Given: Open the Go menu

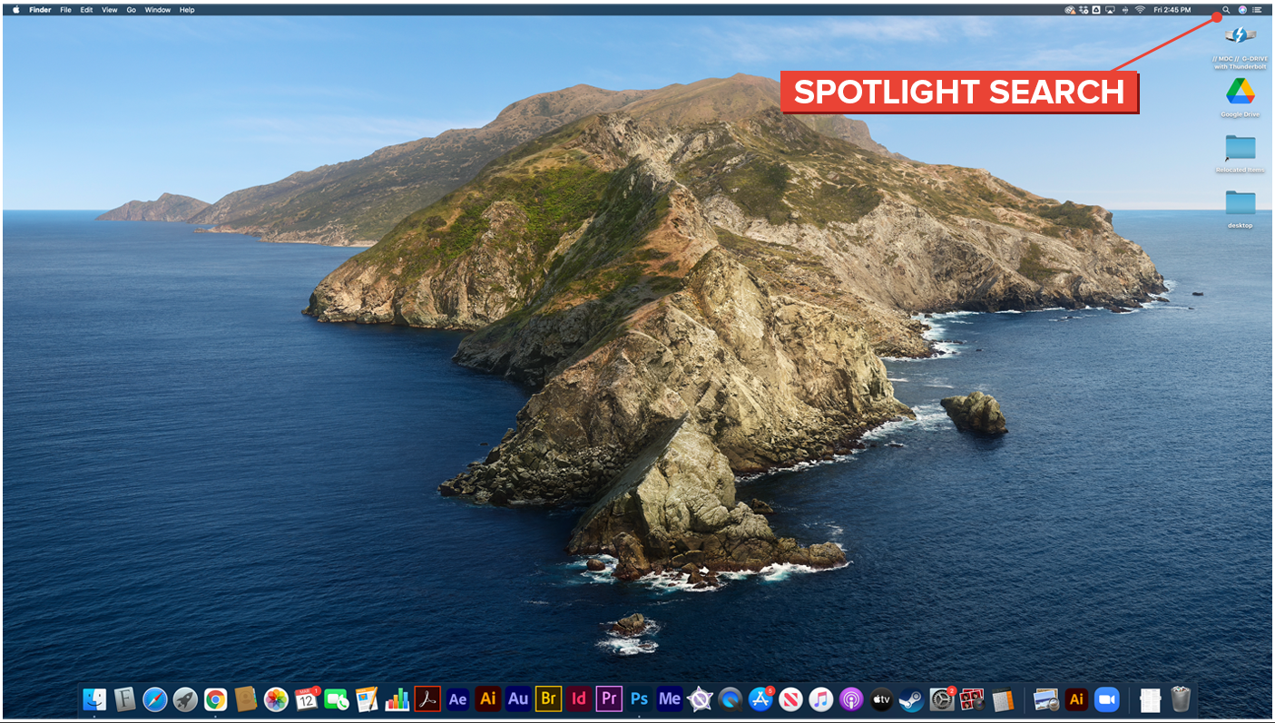Looking at the screenshot, I should tap(132, 10).
